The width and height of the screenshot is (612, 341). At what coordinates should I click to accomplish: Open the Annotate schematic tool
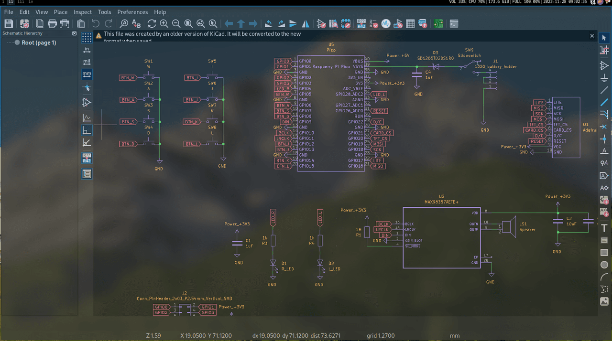(x=361, y=23)
